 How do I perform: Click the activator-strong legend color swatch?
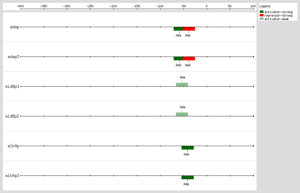pos(261,12)
